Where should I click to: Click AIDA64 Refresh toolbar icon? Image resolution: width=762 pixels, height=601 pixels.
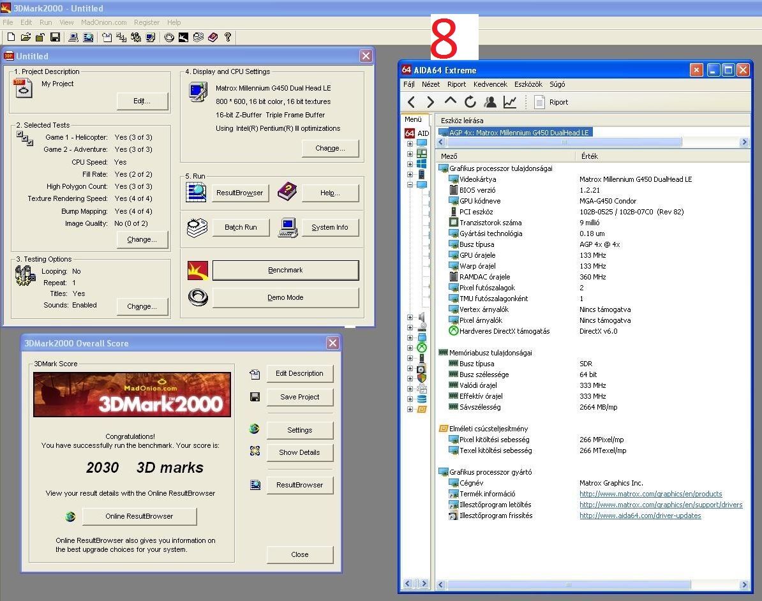470,102
